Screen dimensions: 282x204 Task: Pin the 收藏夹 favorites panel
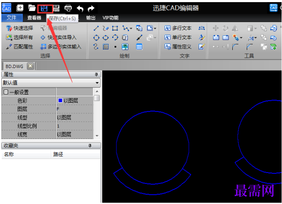[90, 146]
